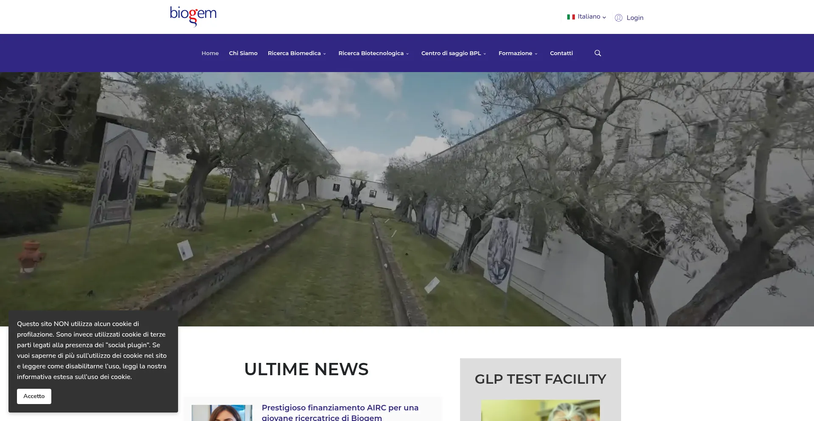Viewport: 814px width, 421px height.
Task: Click the Italian flag icon
Action: pos(571,17)
